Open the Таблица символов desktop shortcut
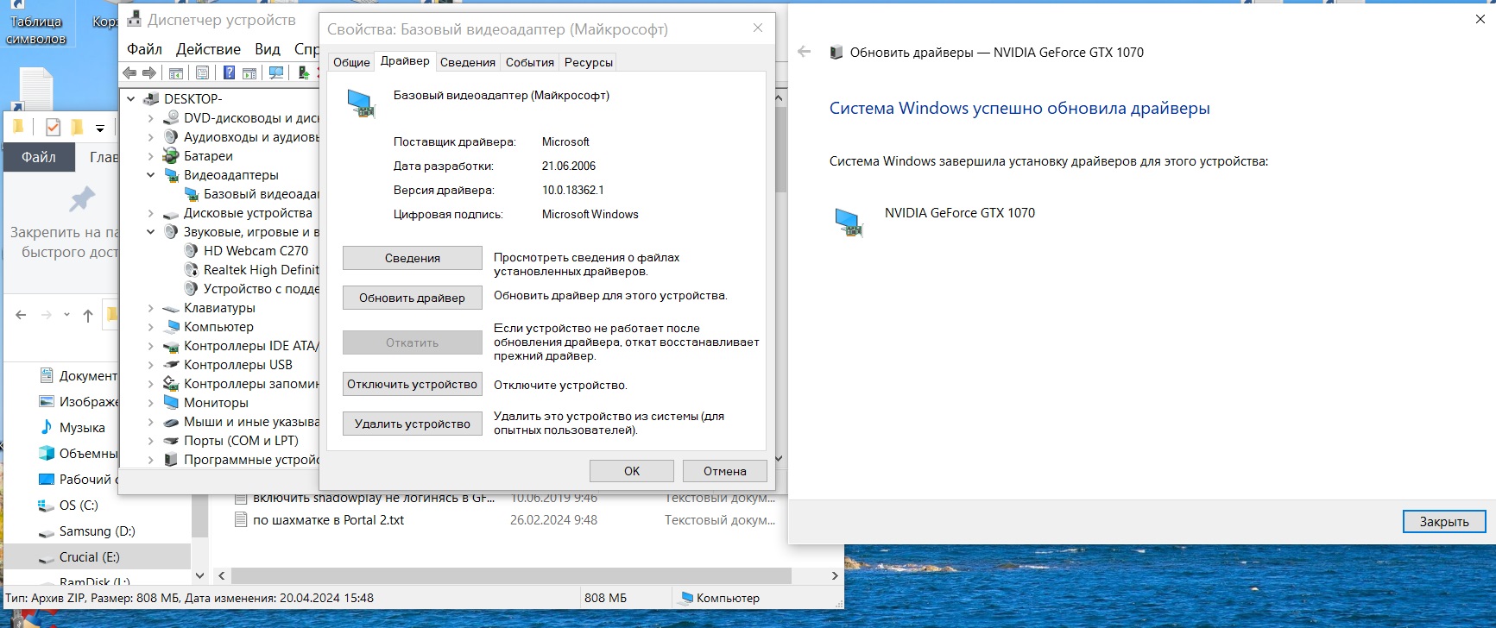This screenshot has height=628, width=1496. tap(35, 24)
